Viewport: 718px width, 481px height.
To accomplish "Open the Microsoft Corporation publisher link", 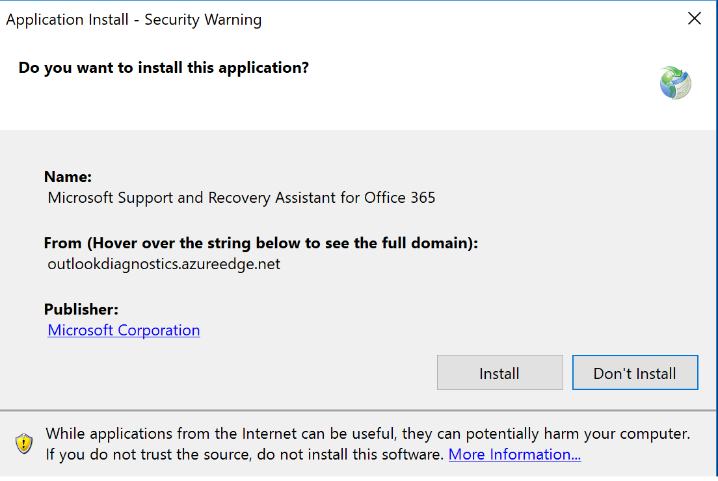I will (x=124, y=330).
